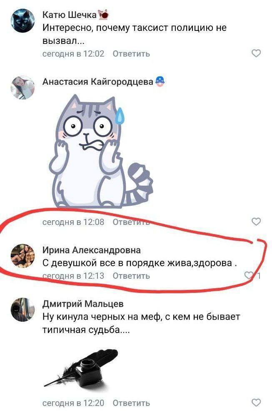Viewport: 272px width, 411px height.
Task: Reply to Ирина Александровна's comment
Action: tap(131, 275)
